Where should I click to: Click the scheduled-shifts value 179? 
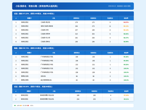tap(77, 22)
